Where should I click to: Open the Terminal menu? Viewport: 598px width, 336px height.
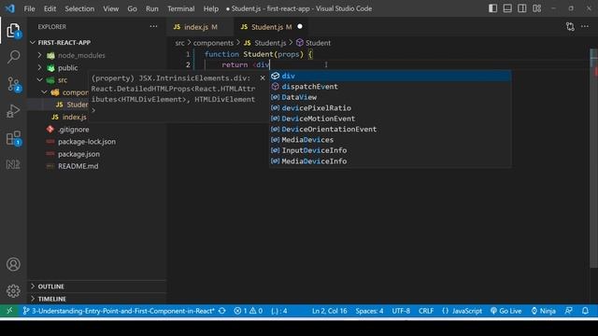point(180,8)
